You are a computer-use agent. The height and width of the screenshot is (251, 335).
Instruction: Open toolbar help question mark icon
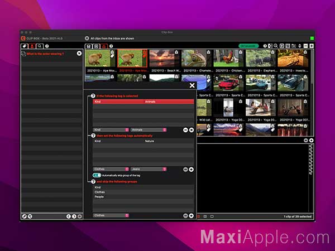point(265,46)
